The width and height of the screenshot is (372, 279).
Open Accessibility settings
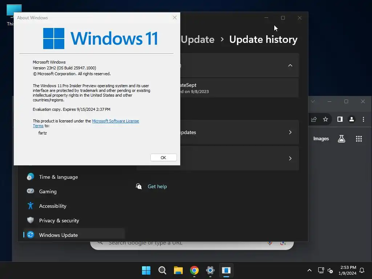53,206
